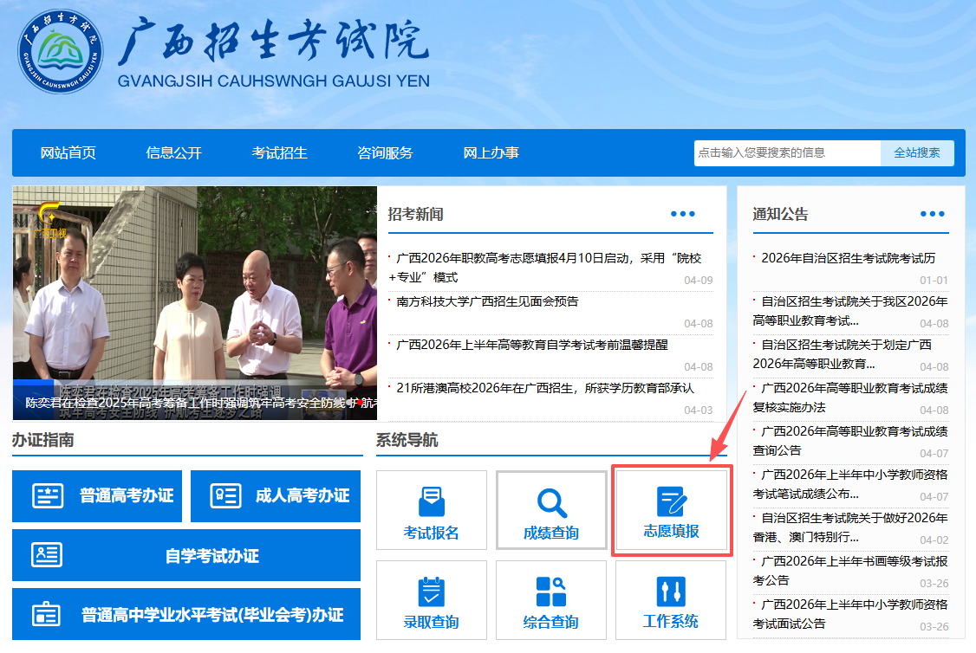
Task: Expand more 招考新闻 via three dots
Action: (x=683, y=214)
